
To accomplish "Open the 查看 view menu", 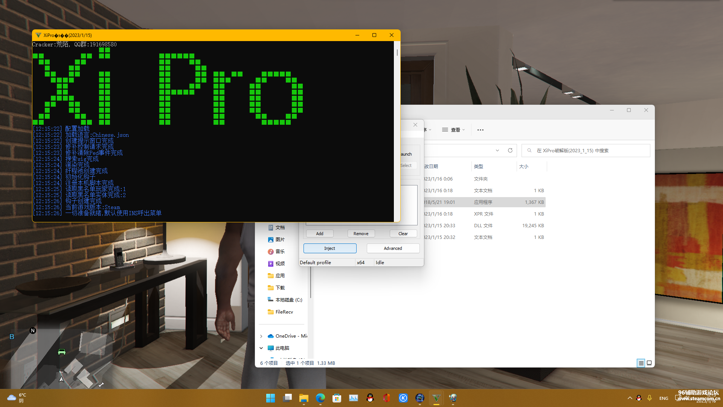I will (x=453, y=130).
